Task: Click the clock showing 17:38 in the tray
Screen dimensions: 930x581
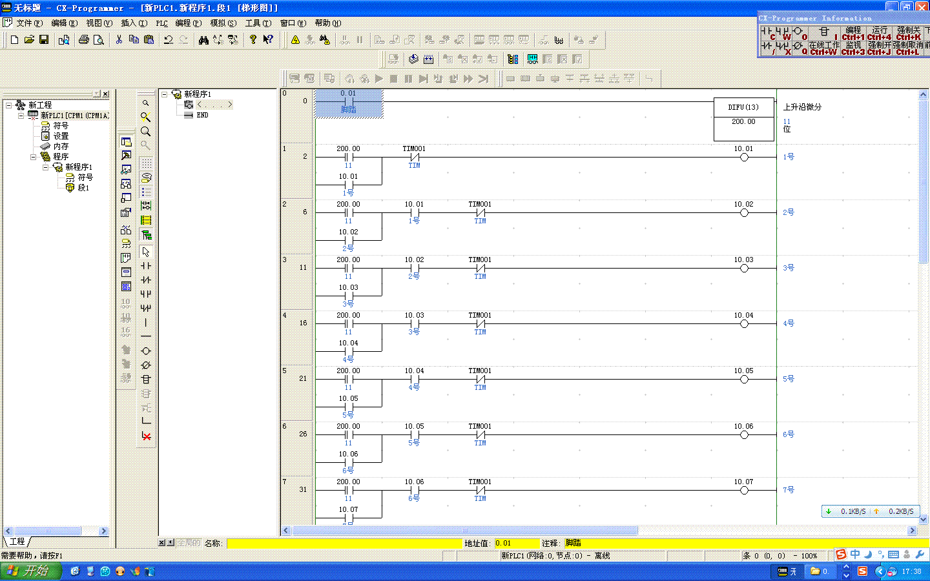Action: [911, 571]
